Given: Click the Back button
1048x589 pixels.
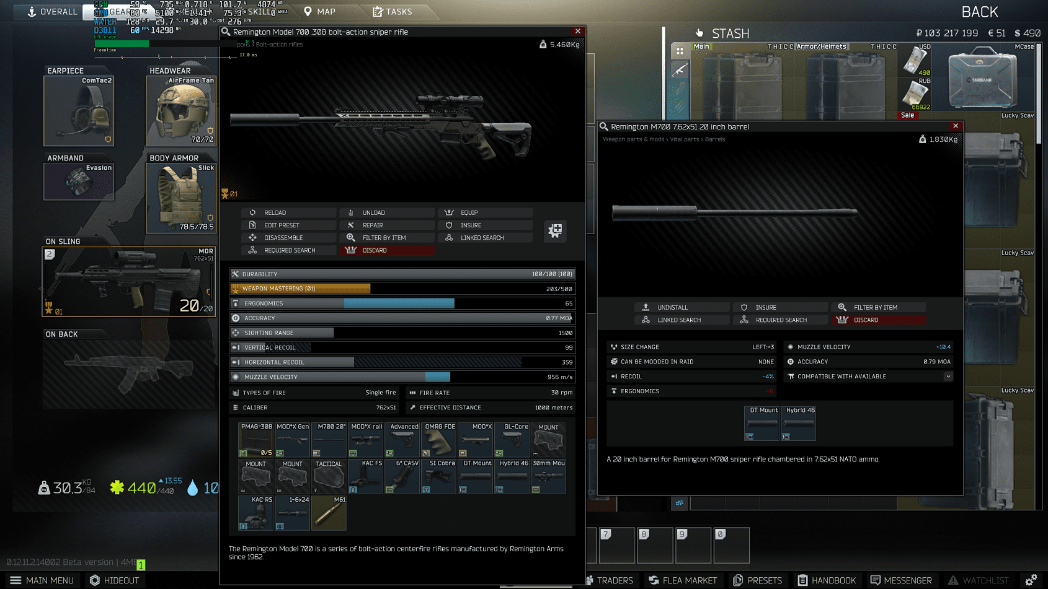Looking at the screenshot, I should (x=980, y=12).
